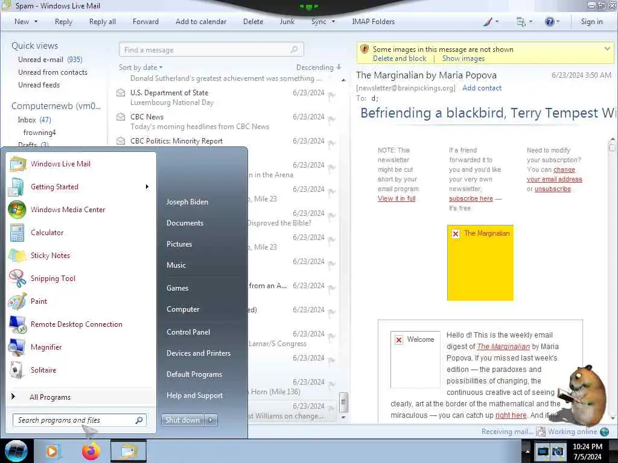The height and width of the screenshot is (463, 618).
Task: Open Windows Media Player in taskbar
Action: click(52, 451)
